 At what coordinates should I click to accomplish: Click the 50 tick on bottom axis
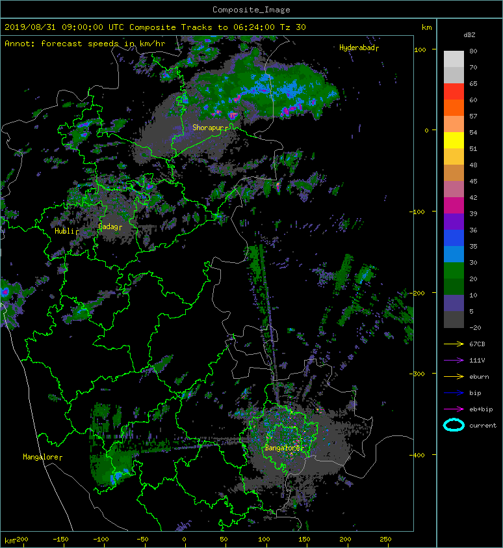pyautogui.click(x=224, y=540)
